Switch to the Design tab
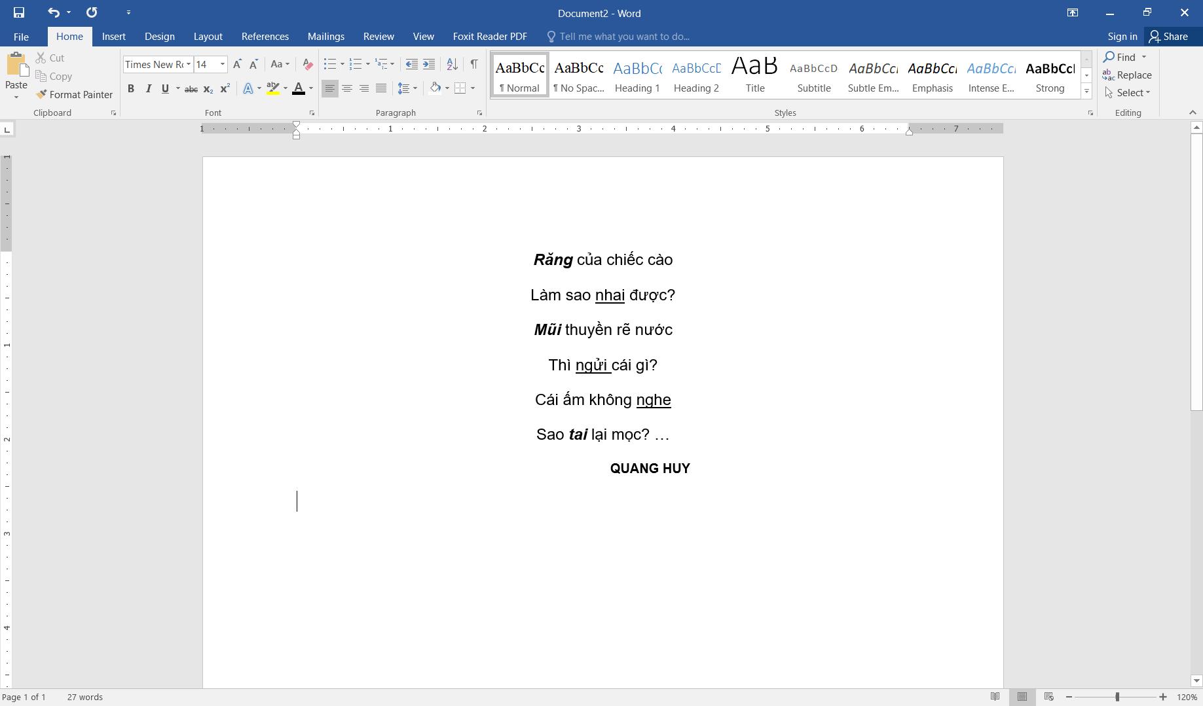Image resolution: width=1203 pixels, height=706 pixels. tap(160, 37)
